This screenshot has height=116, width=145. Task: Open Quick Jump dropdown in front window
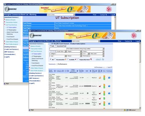click(86, 41)
